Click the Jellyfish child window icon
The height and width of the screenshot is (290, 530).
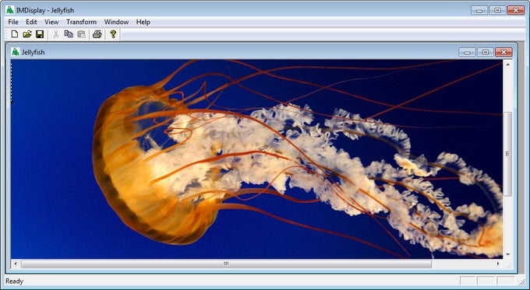(x=16, y=52)
